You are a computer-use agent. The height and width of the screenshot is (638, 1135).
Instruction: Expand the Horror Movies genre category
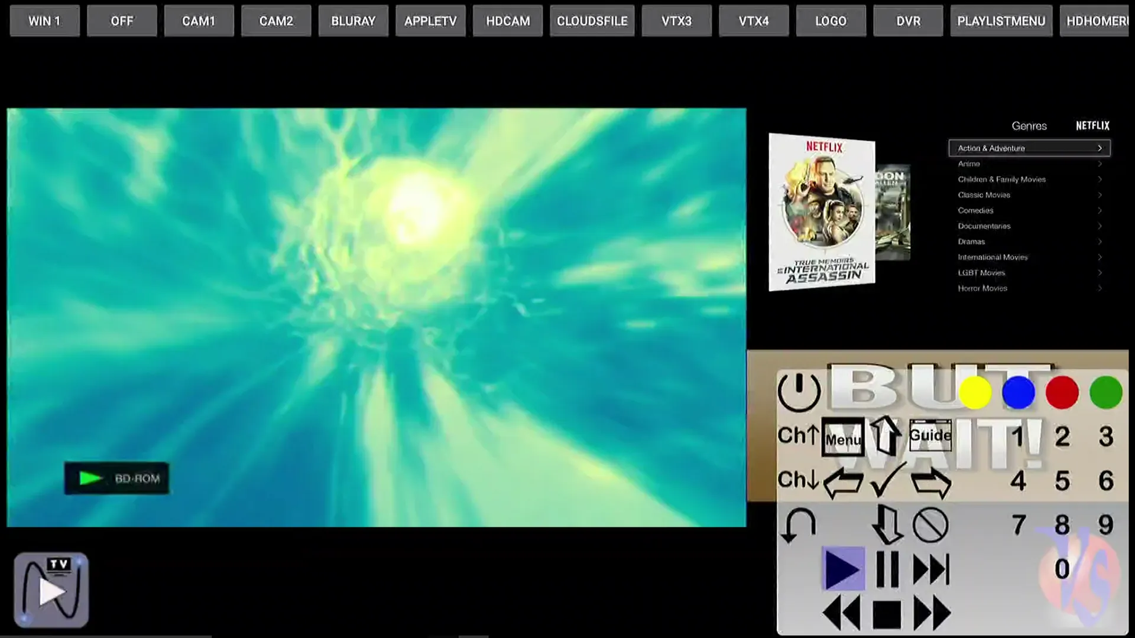tap(1027, 288)
